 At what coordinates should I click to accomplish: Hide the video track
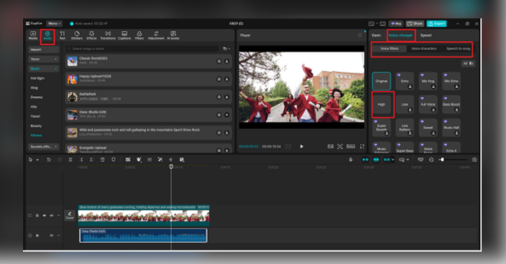click(x=44, y=216)
